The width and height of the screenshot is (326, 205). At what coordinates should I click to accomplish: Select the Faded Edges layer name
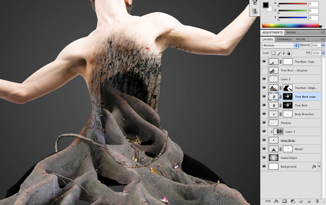[289, 158]
